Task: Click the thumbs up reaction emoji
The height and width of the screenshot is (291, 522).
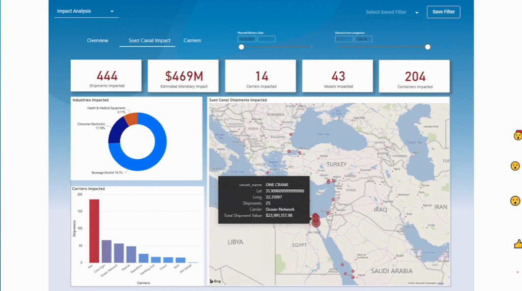Action: pos(518,244)
